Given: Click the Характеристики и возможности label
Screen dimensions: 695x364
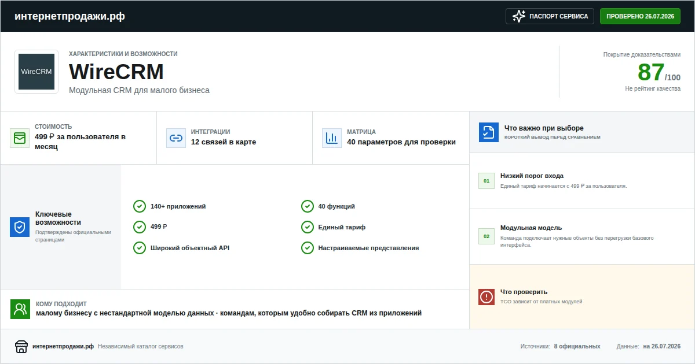Looking at the screenshot, I should click(123, 54).
